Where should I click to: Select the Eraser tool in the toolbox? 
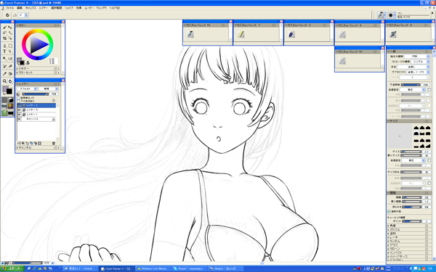click(10, 66)
